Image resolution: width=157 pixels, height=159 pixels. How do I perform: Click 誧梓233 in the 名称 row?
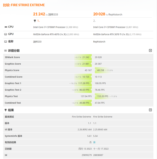click(37, 42)
